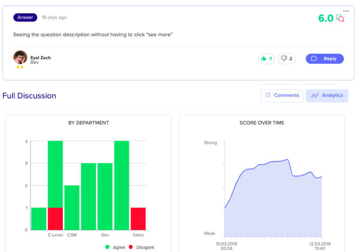This screenshot has width=358, height=252.
Task: Toggle the Agree legend series
Action: point(115,247)
